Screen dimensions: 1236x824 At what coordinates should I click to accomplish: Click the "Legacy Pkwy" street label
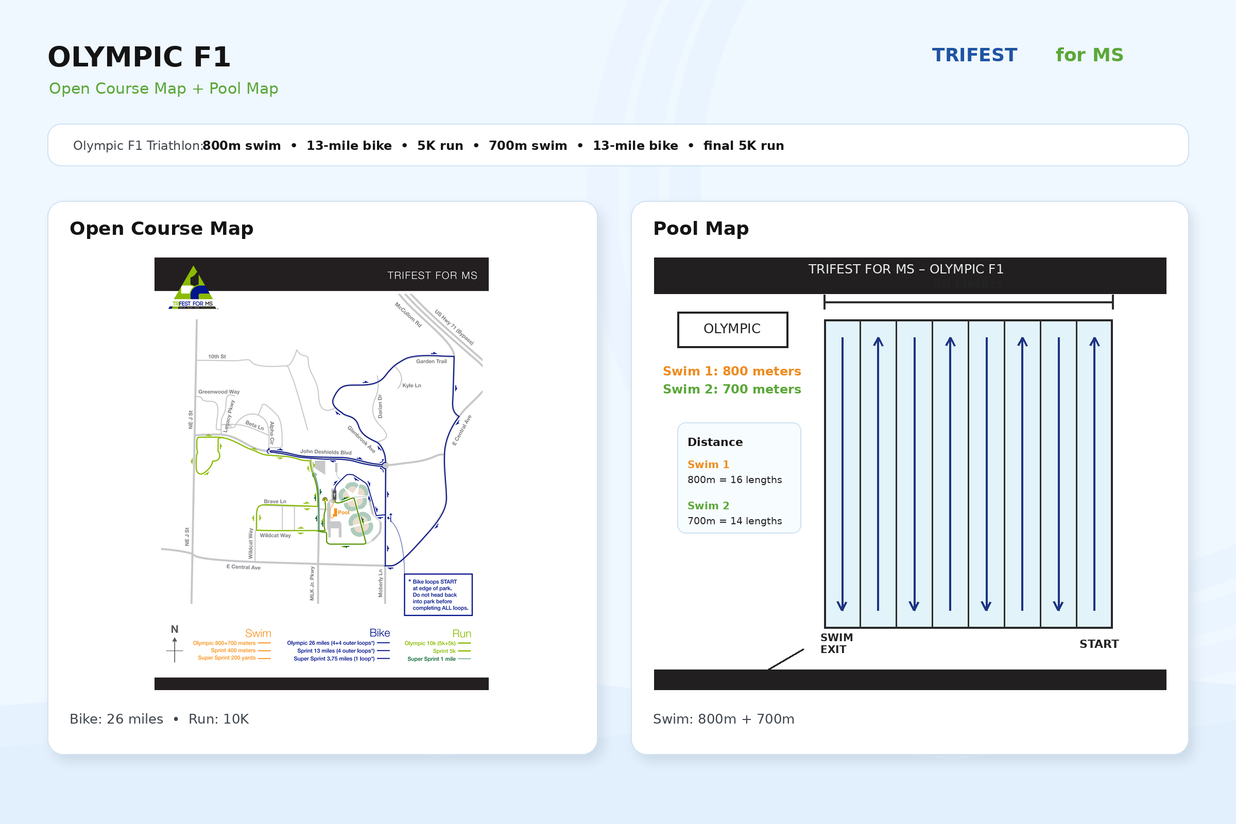229,416
